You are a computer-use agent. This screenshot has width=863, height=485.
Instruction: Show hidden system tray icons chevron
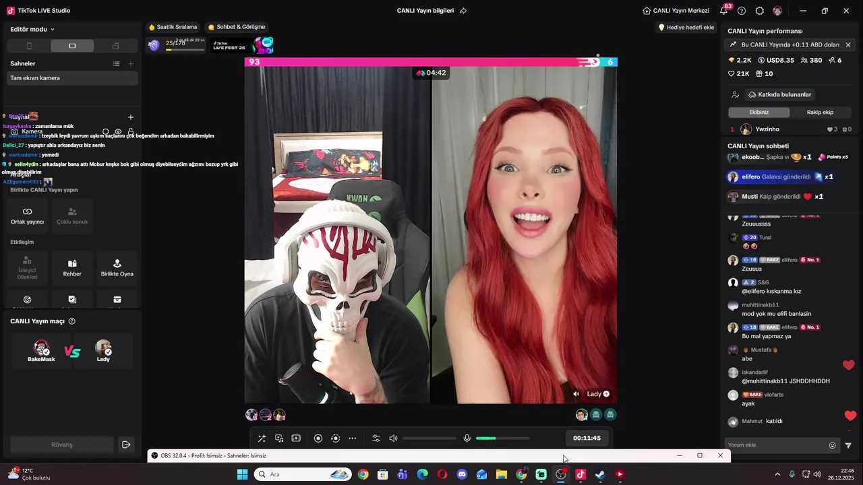pyautogui.click(x=777, y=474)
